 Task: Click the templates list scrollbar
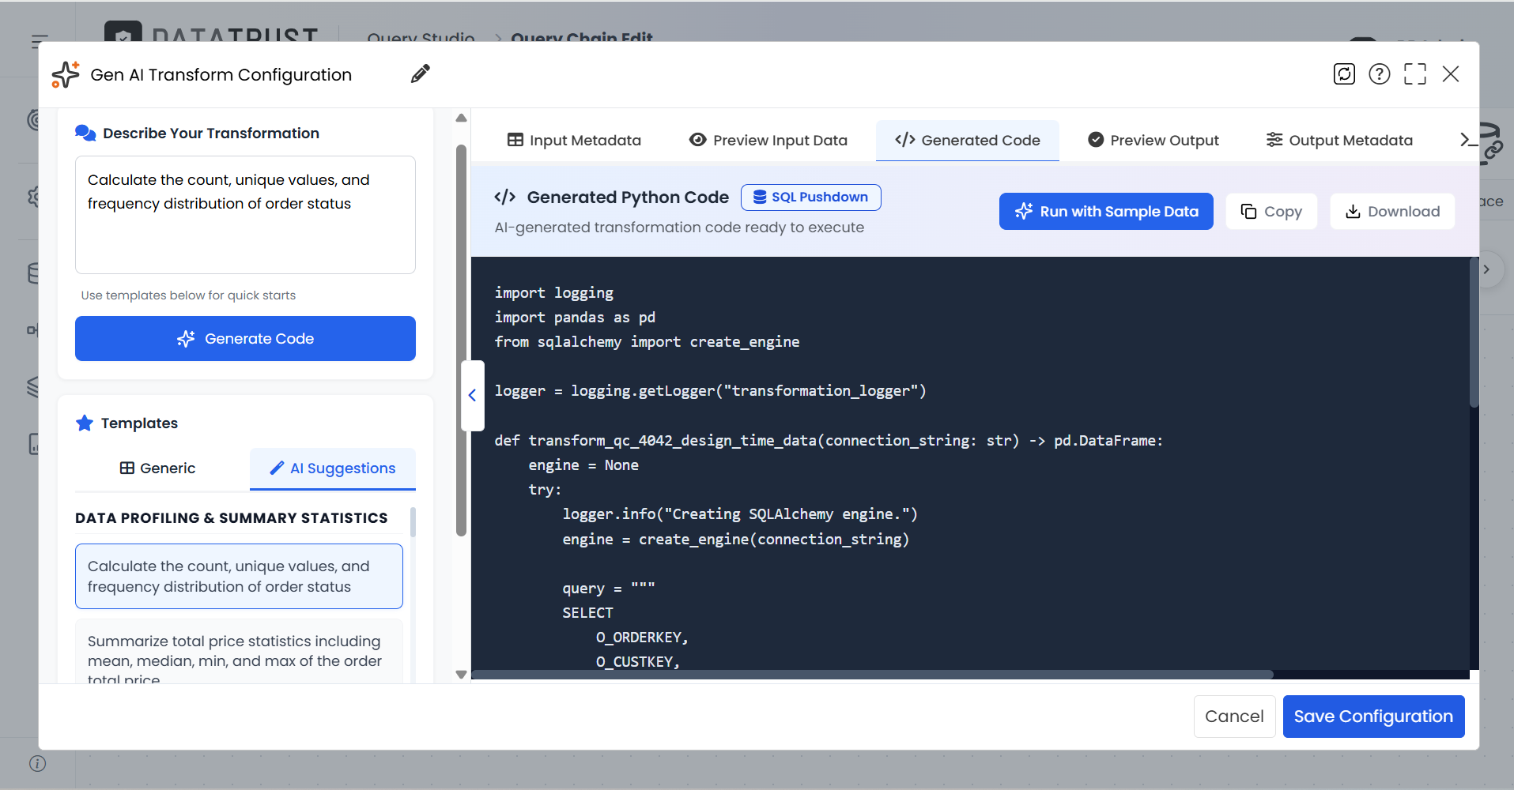[x=413, y=523]
